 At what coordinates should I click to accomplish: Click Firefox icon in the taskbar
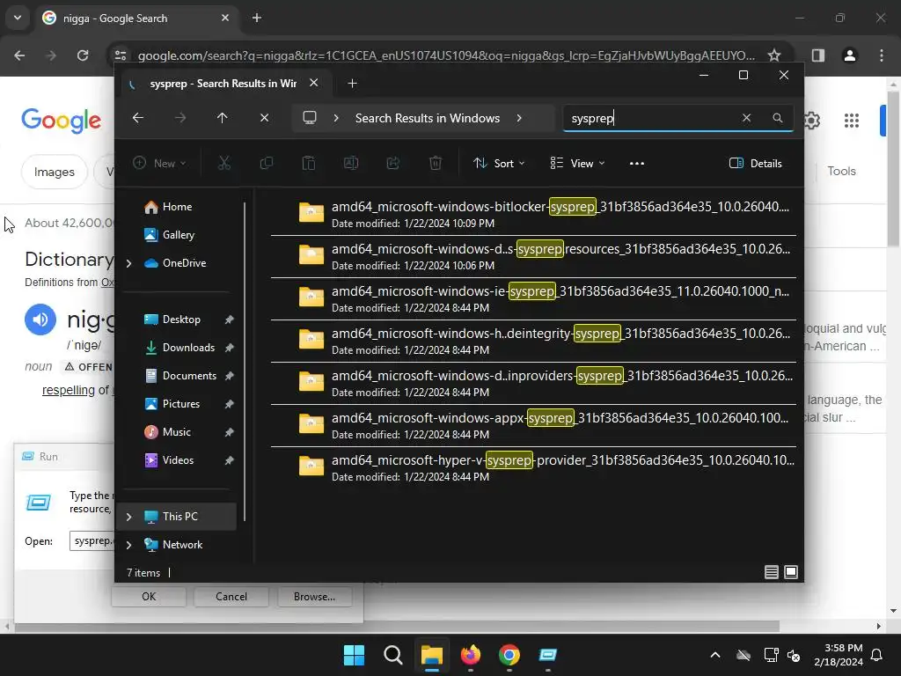471,655
